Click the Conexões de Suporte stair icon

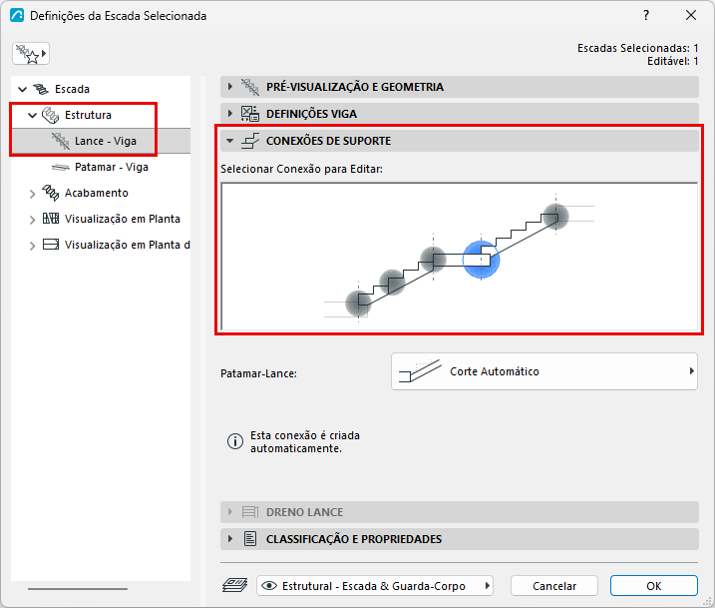click(250, 141)
